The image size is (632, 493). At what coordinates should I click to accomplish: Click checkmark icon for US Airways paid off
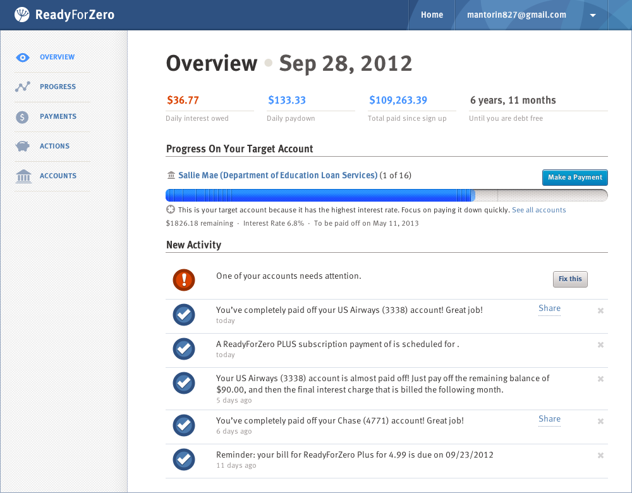coord(184,315)
